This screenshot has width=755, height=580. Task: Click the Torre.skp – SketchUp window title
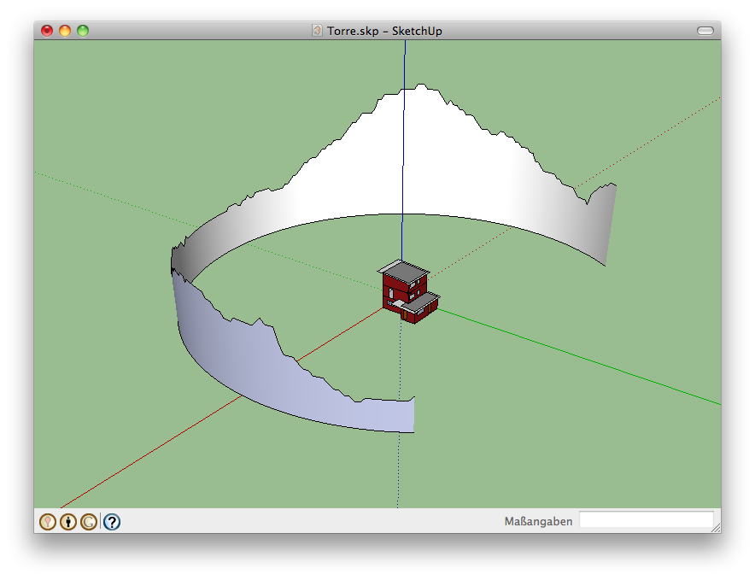(x=384, y=31)
